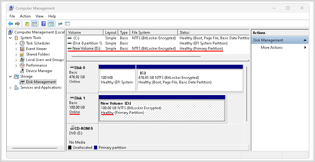Image resolution: width=315 pixels, height=162 pixels.
Task: Toggle Show/Hide Console Tree icon
Action: coord(34,24)
